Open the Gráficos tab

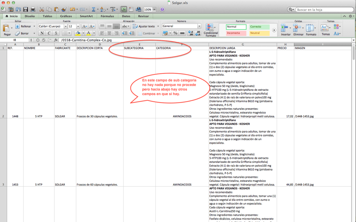(66, 16)
